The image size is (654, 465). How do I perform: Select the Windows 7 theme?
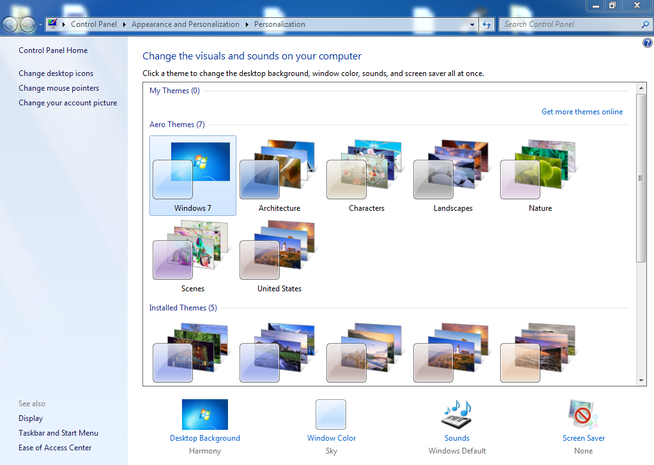[x=193, y=176]
